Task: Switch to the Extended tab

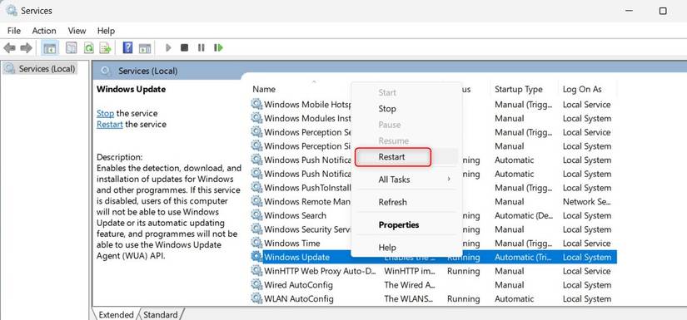Action: tap(116, 315)
